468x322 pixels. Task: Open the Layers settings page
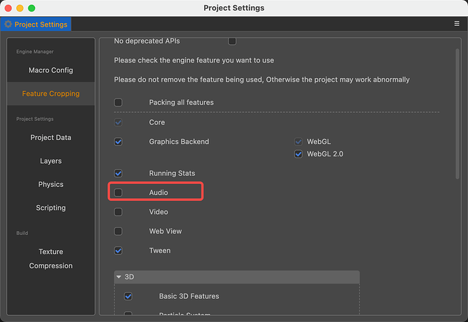pyautogui.click(x=51, y=161)
